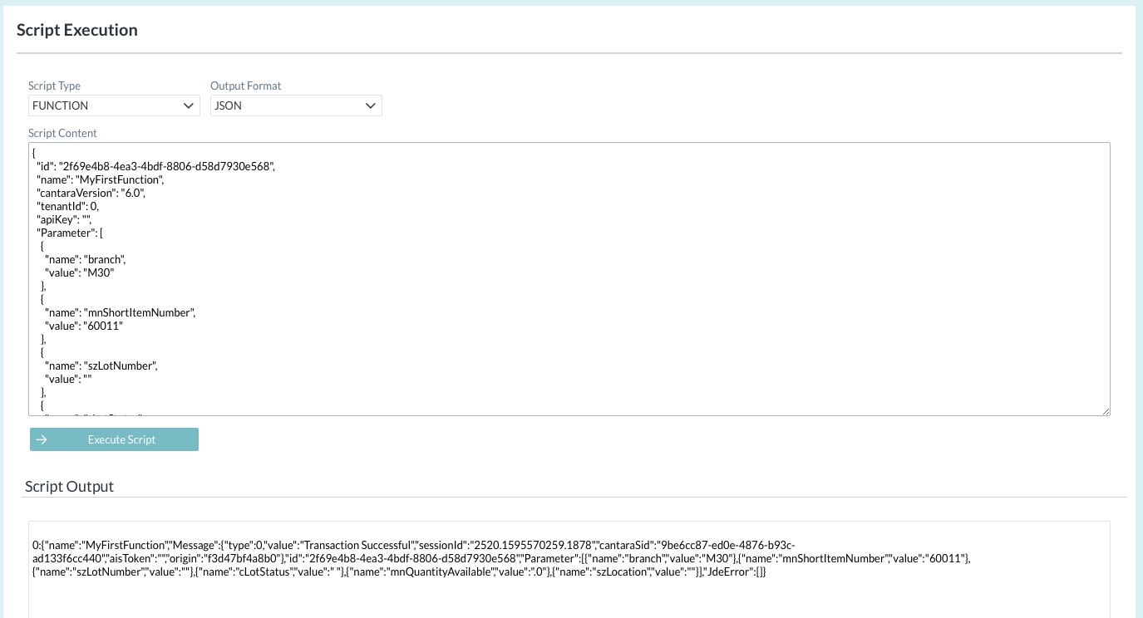Click the chevron arrow in Output Format box
Screen dimensions: 1143x618
pos(370,106)
